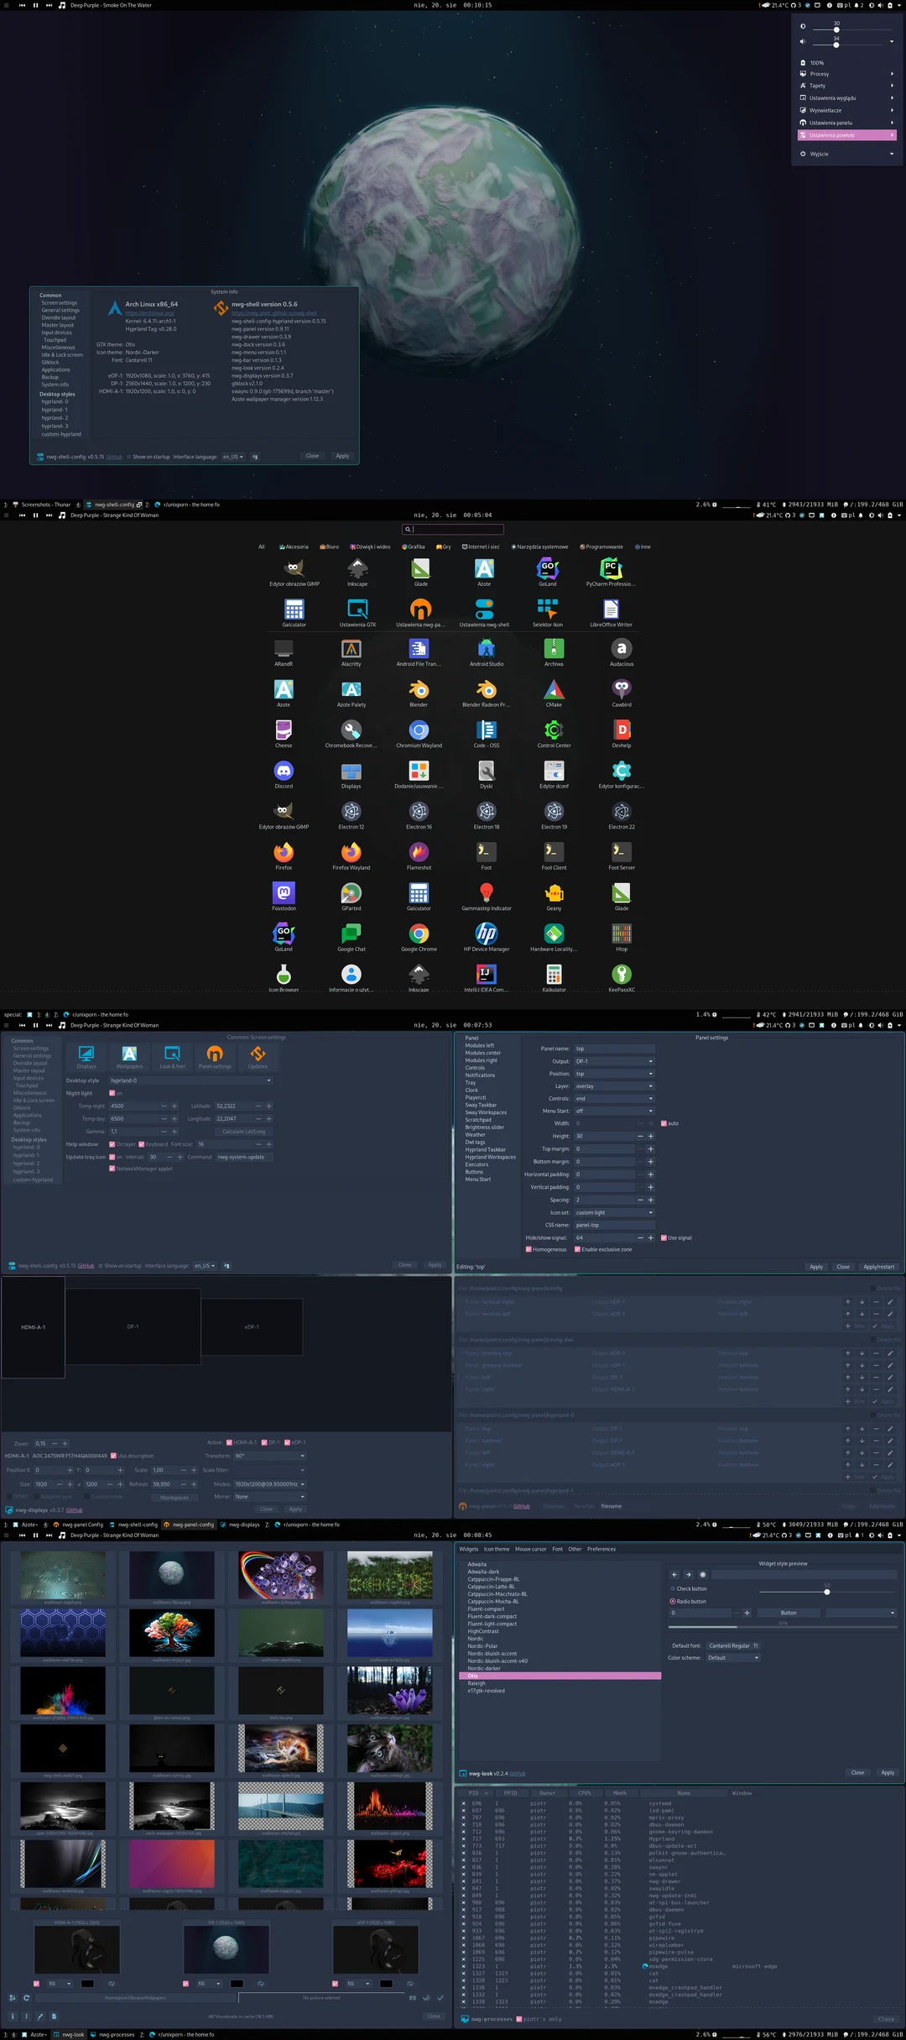Toggle the 'Use signal' checkbox
Screen dimensions: 906x2040
[663, 1237]
